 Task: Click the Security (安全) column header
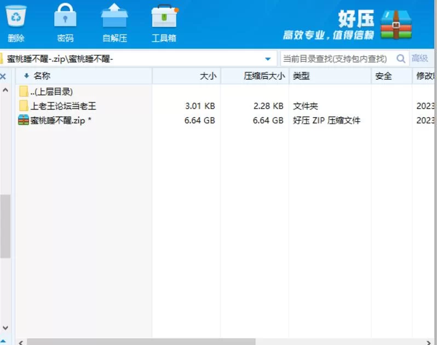(384, 76)
